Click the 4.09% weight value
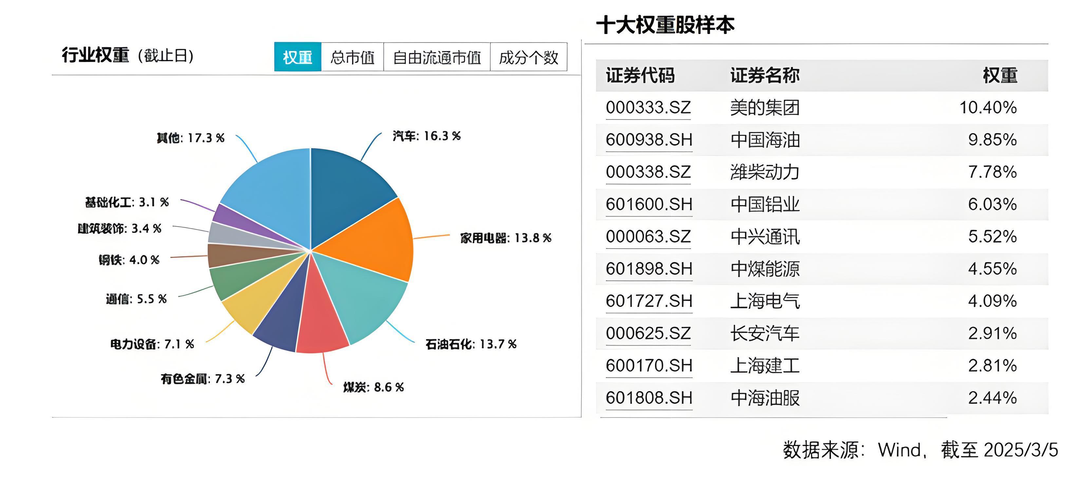Image resolution: width=1069 pixels, height=479 pixels. pyautogui.click(x=993, y=301)
